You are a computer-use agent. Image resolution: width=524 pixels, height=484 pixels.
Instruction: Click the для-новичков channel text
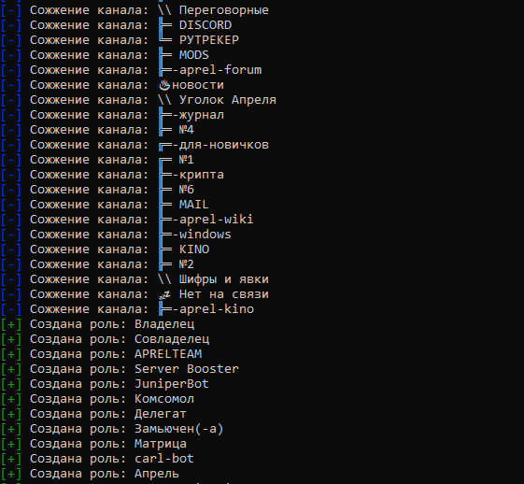[x=224, y=145]
